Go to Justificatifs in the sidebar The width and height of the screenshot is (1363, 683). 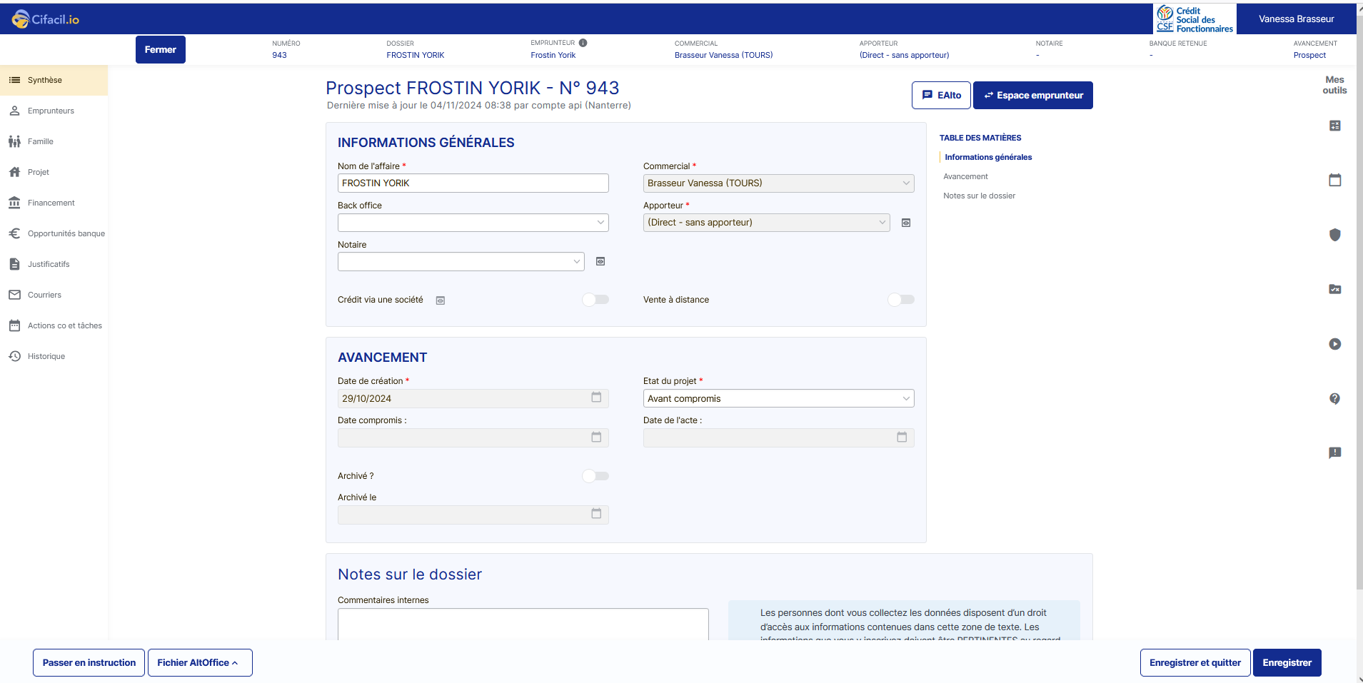click(49, 264)
